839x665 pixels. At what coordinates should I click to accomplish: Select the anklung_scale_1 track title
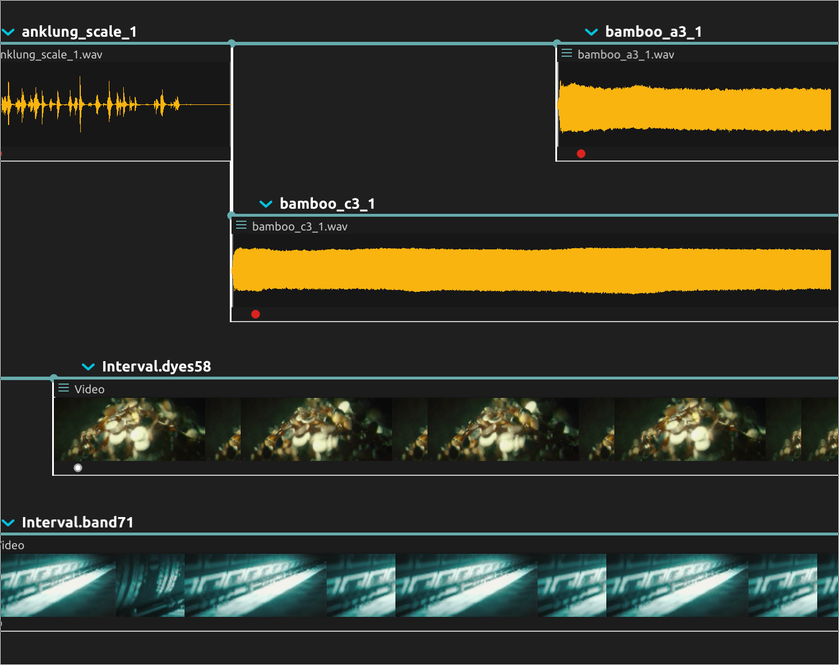pos(79,32)
